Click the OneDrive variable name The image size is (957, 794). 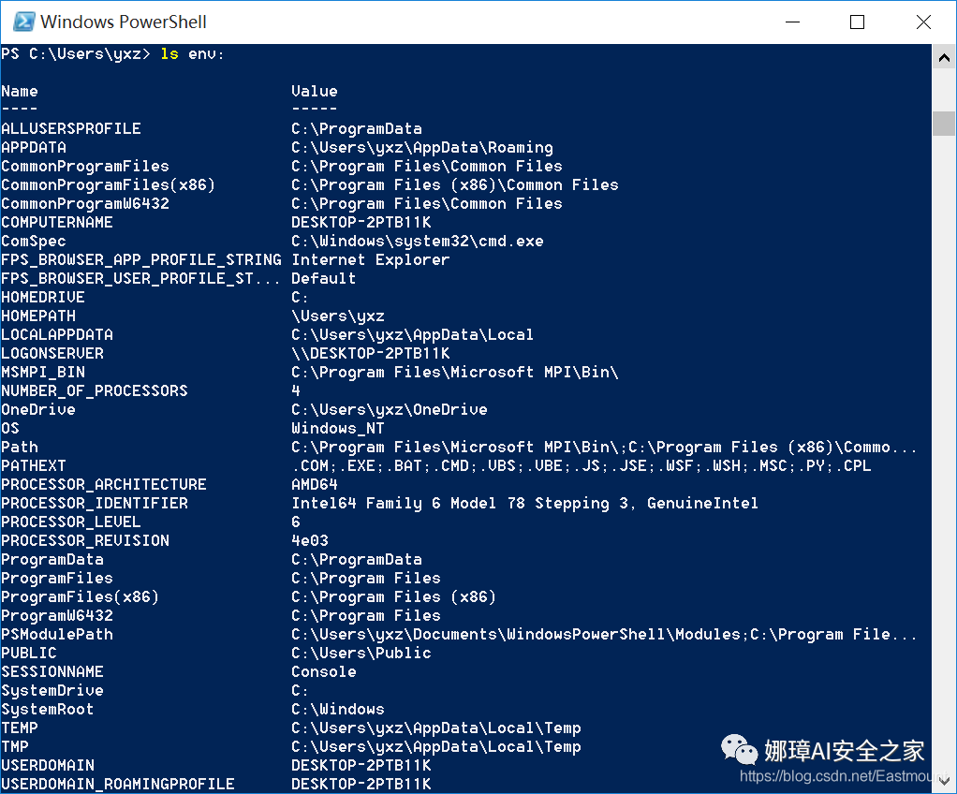click(x=38, y=410)
